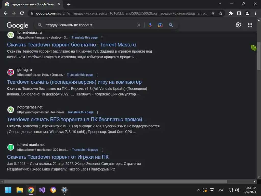
Task: Translate the notorgames.net page
Action: click(80, 112)
